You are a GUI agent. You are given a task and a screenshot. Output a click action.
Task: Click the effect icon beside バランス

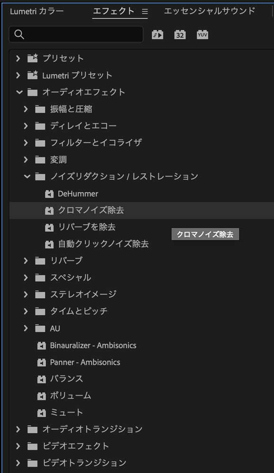click(41, 378)
